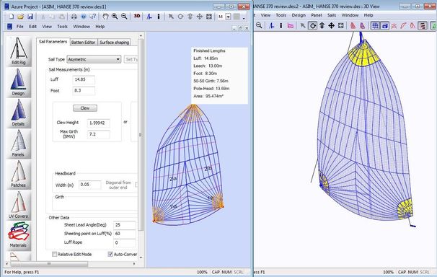Open the Design menu in 3D View window
The width and height of the screenshot is (437, 277).
(299, 15)
